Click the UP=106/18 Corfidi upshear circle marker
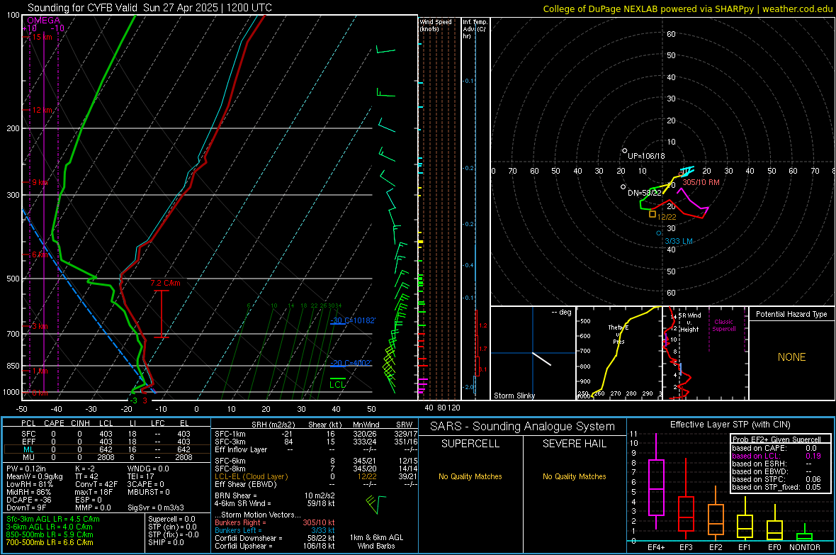The image size is (836, 555). (x=625, y=151)
